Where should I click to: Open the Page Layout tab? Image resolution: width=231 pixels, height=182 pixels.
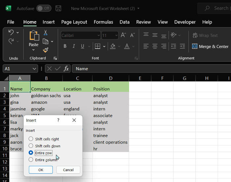click(x=74, y=22)
